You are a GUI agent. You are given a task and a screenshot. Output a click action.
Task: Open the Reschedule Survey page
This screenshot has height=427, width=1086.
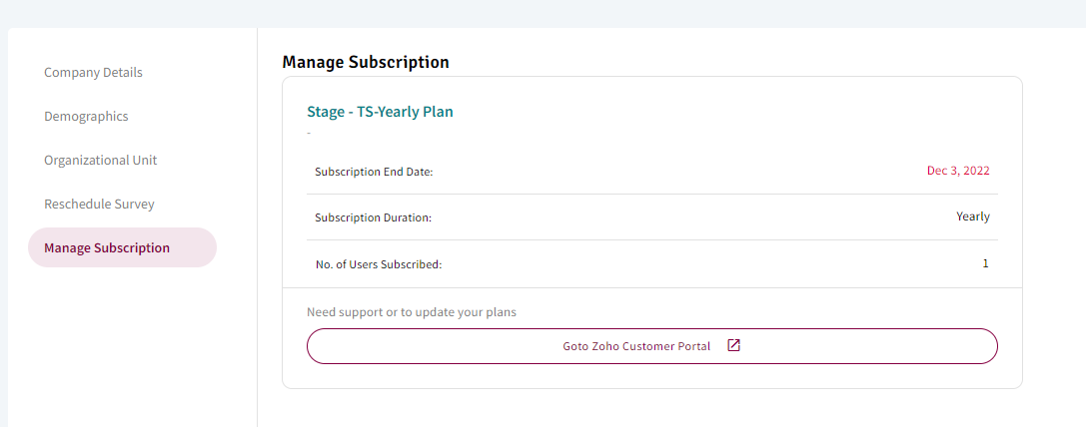click(99, 205)
